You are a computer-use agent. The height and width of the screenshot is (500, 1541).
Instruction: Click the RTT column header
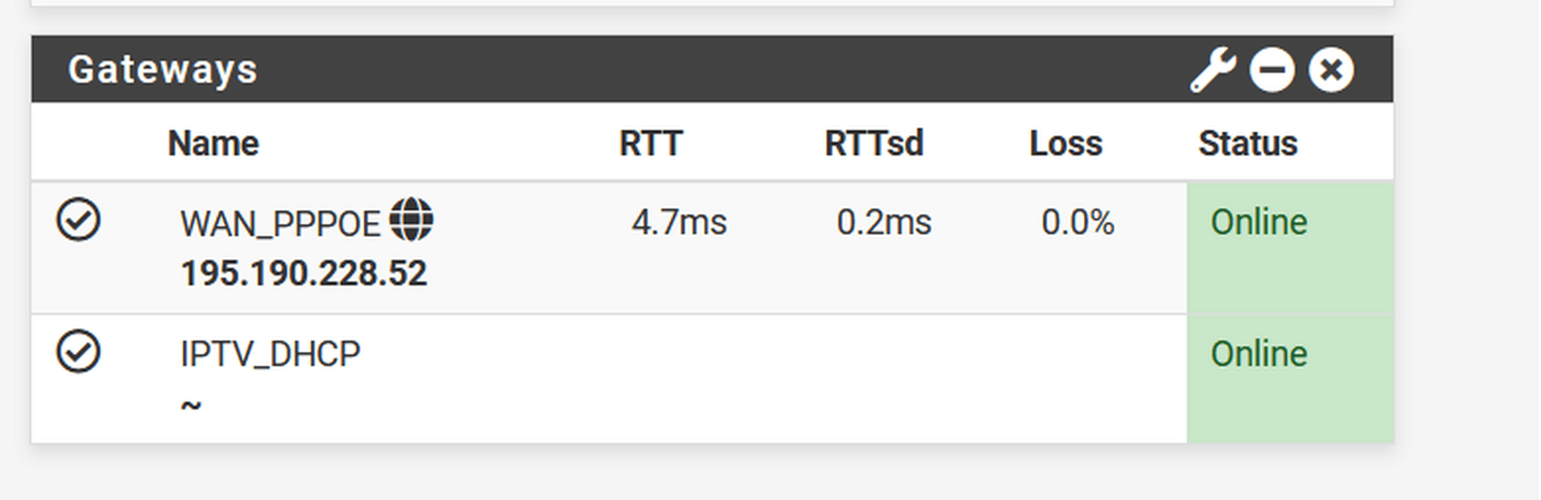[651, 143]
